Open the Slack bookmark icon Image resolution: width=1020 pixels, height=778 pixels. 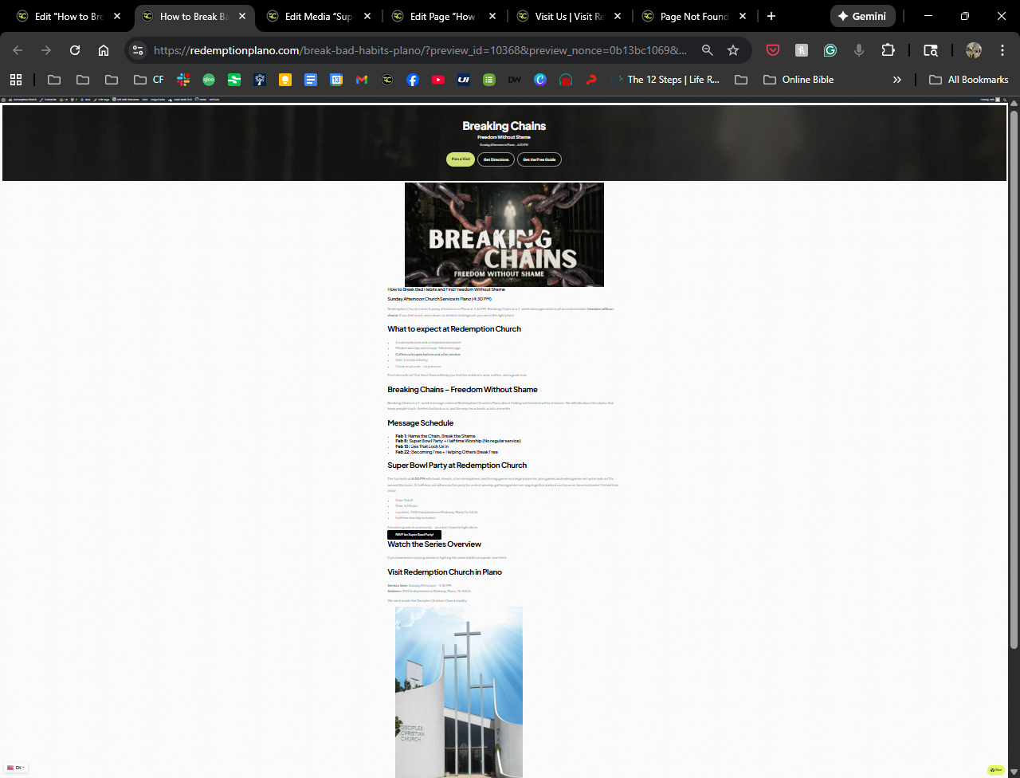[183, 80]
